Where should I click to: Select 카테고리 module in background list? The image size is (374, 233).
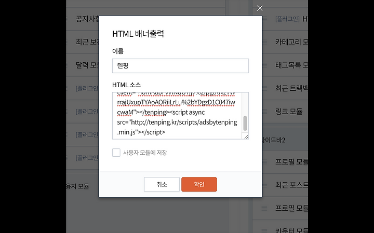coord(291,42)
